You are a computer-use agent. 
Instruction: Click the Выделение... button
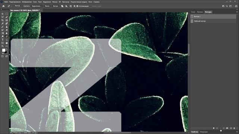click(x=37, y=6)
